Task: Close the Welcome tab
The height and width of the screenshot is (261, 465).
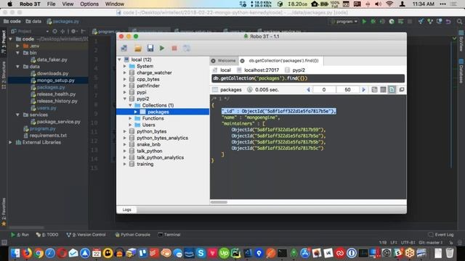Action: tap(213, 61)
